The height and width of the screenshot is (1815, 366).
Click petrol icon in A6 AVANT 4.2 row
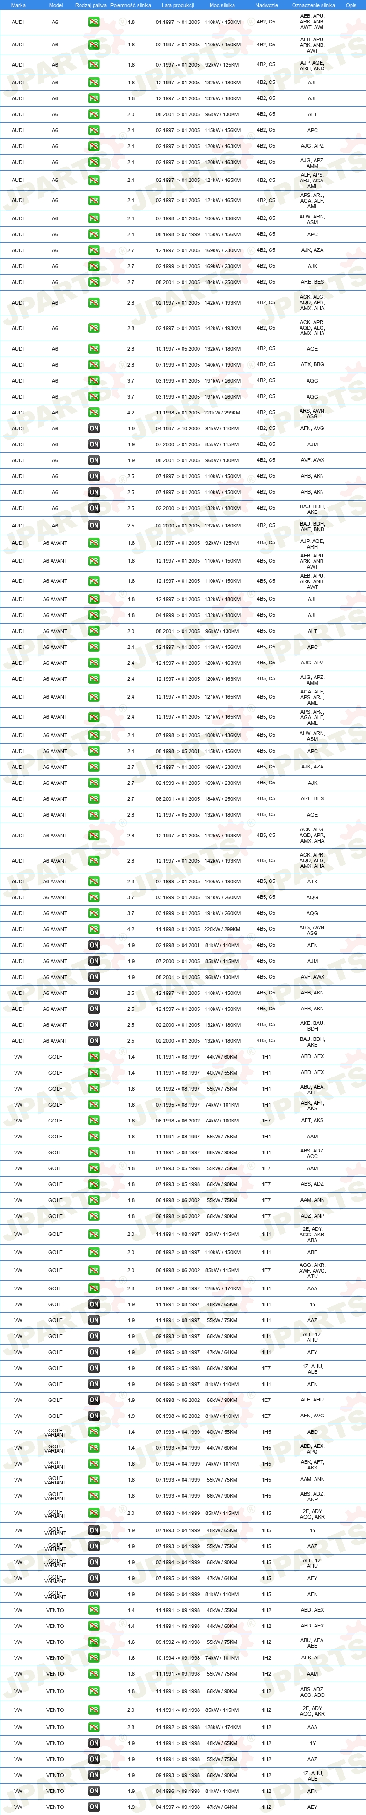point(94,929)
